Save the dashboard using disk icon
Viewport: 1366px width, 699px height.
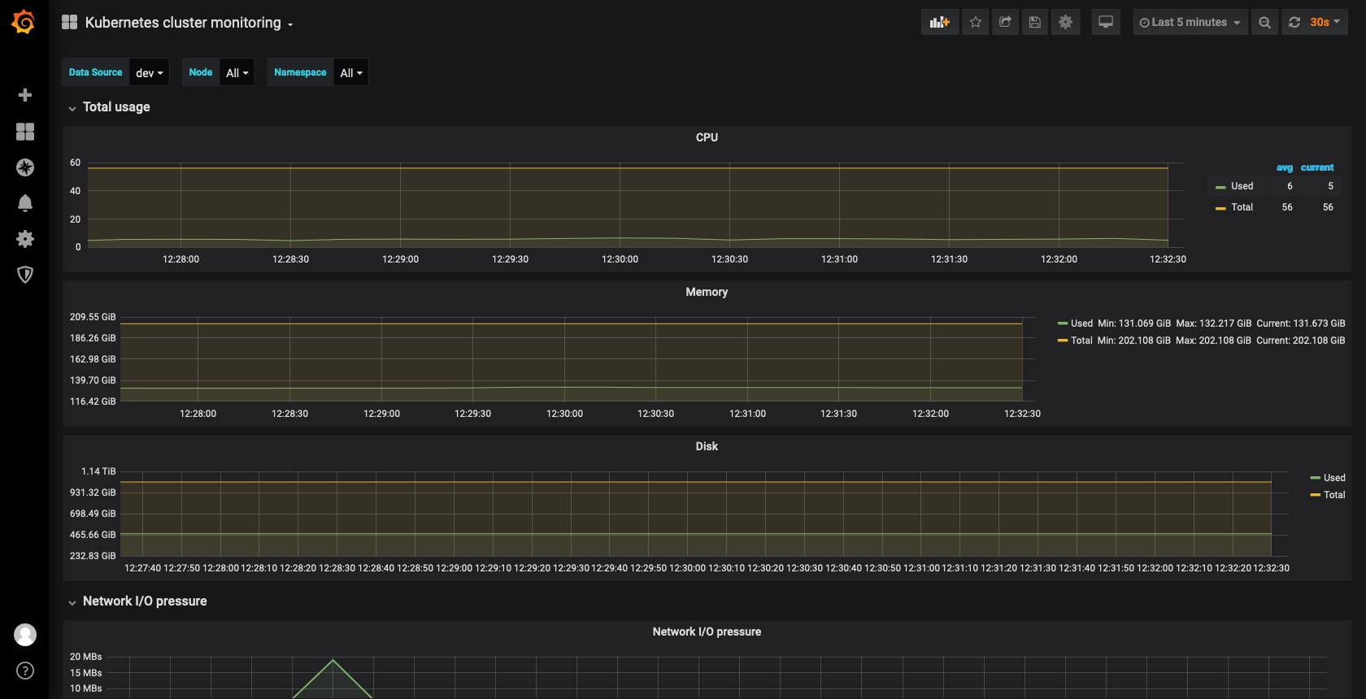click(x=1034, y=23)
